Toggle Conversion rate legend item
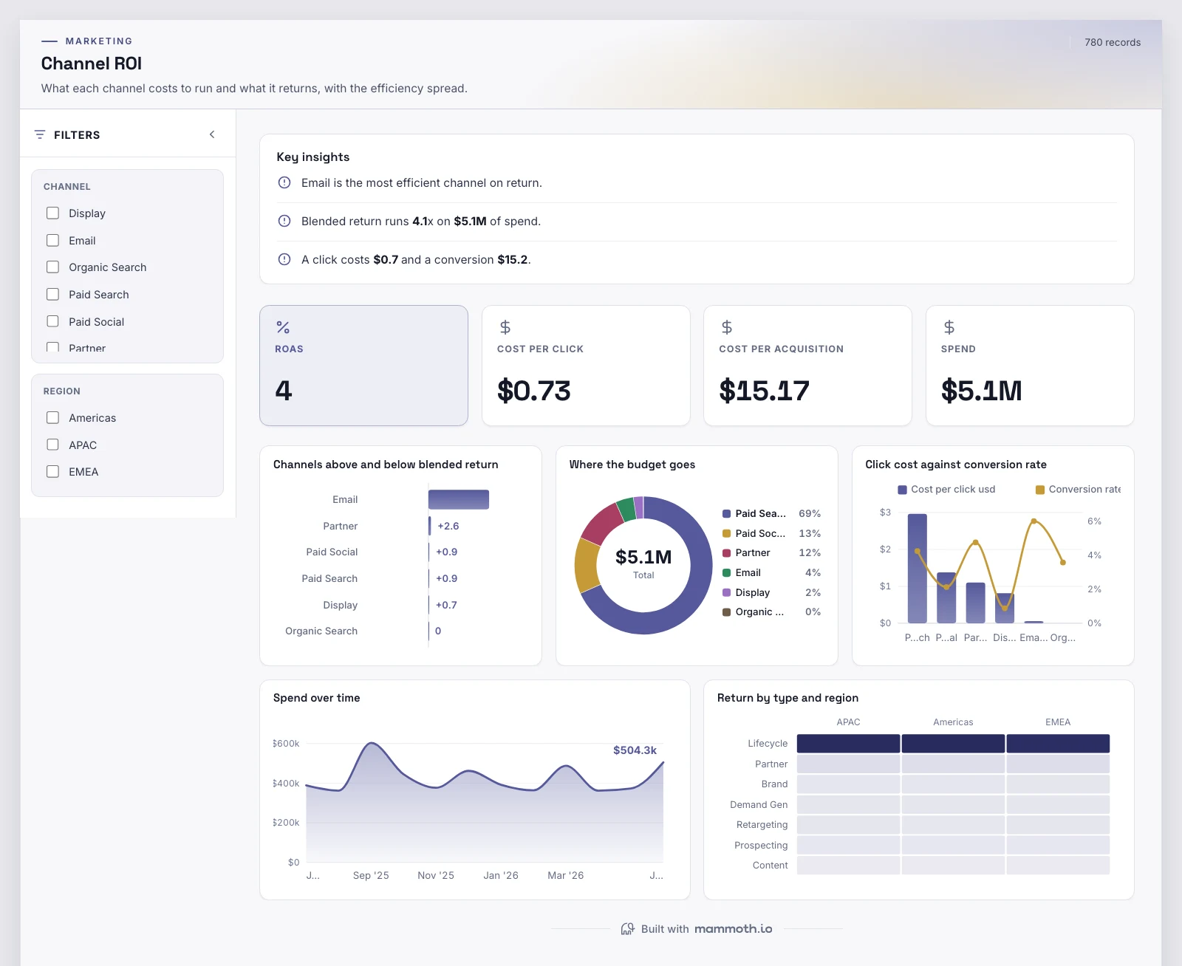 click(1079, 490)
